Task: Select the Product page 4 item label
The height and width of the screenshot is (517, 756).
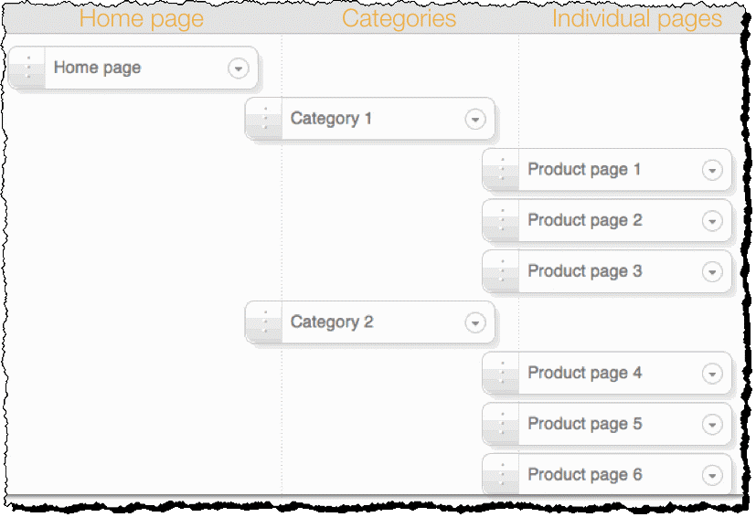Action: (584, 374)
